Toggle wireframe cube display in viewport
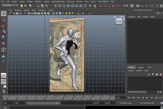Image resolution: width=163 pixels, height=109 pixels. pyautogui.click(x=54, y=13)
